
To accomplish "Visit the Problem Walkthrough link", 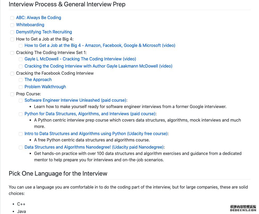I will tap(45, 87).
